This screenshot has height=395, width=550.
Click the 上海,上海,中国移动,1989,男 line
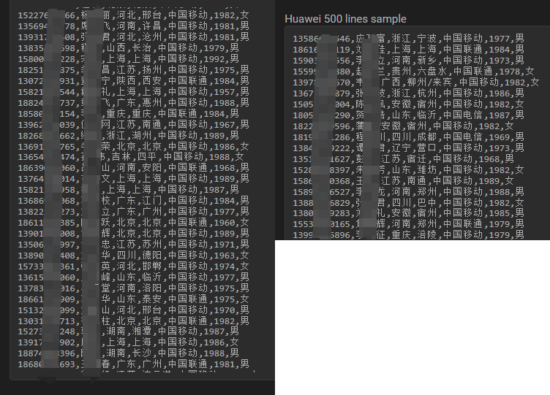point(133,179)
